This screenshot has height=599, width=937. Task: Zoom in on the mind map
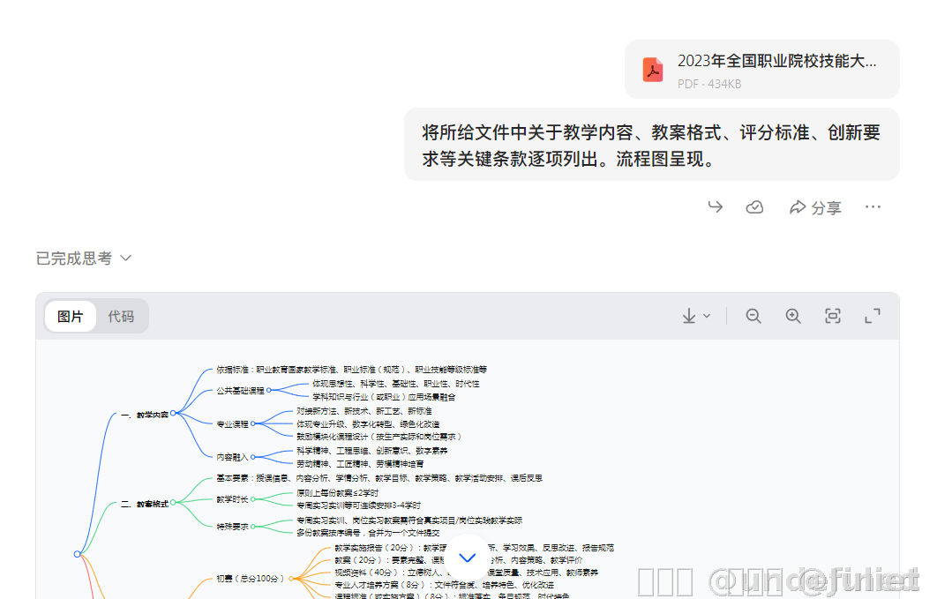click(x=793, y=316)
